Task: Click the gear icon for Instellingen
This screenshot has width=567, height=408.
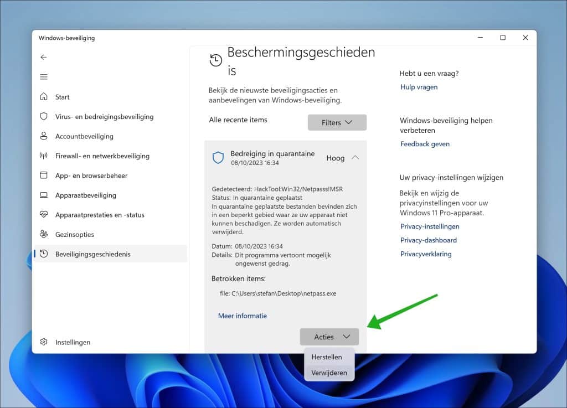Action: click(44, 342)
